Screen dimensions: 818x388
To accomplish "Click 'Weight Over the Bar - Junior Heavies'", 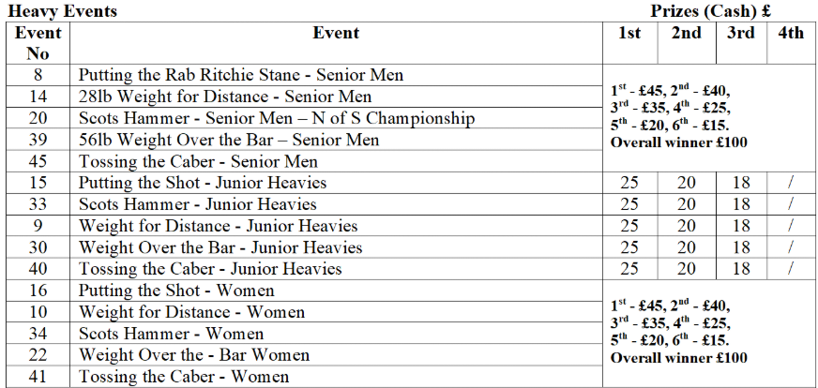I will pyautogui.click(x=220, y=247).
